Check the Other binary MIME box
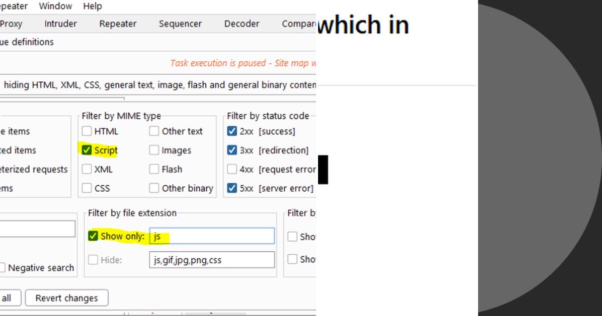 [x=154, y=188]
